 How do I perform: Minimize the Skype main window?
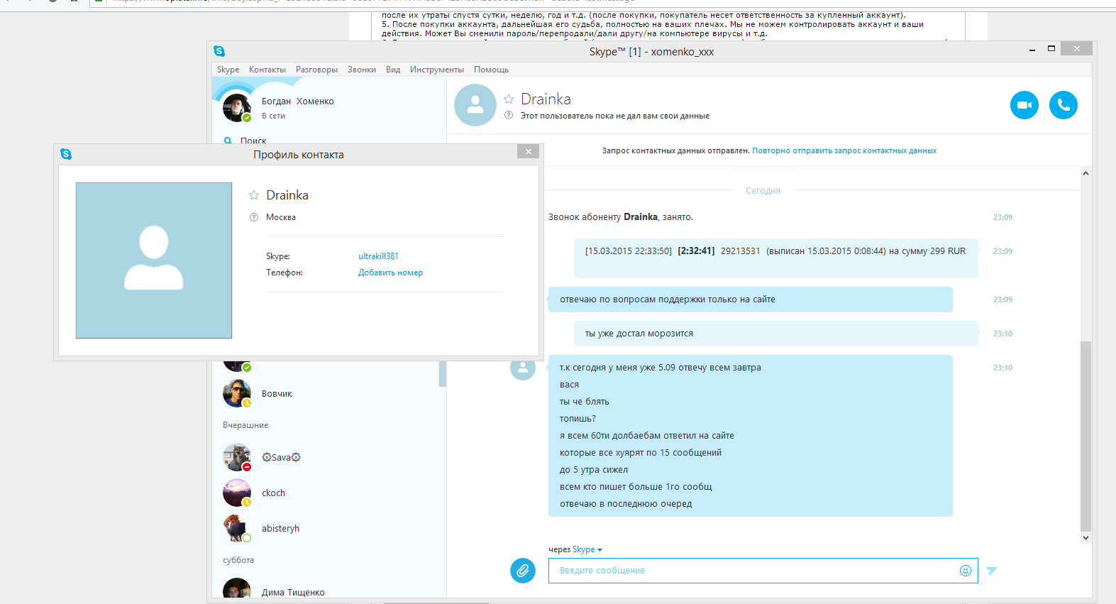1032,49
